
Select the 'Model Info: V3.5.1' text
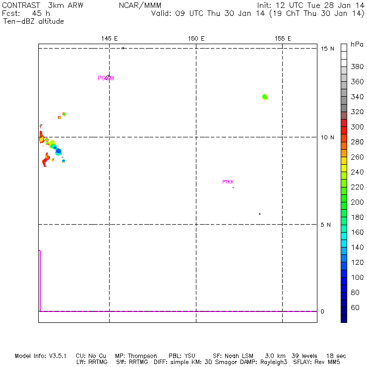41,356
